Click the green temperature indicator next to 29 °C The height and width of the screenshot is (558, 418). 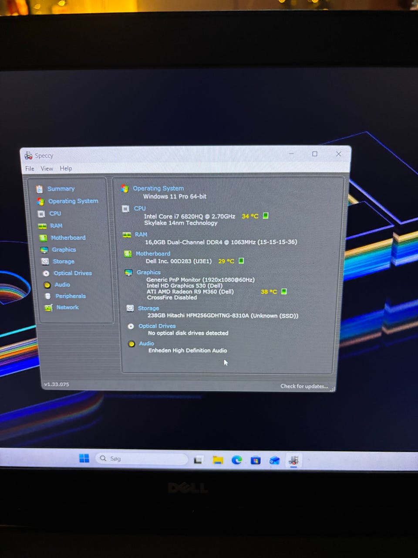pyautogui.click(x=241, y=261)
